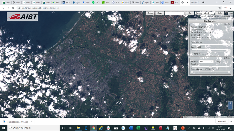Open a new browser tab
This screenshot has width=234, height=131.
(x=203, y=2)
